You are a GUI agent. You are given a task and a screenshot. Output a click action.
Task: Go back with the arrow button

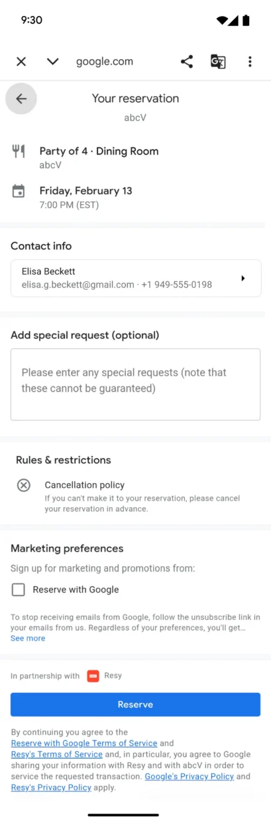(21, 99)
